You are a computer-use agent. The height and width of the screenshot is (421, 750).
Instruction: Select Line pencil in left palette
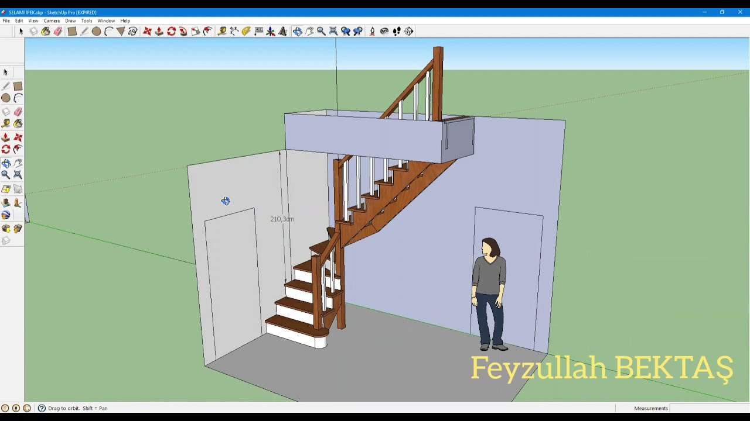tap(6, 86)
